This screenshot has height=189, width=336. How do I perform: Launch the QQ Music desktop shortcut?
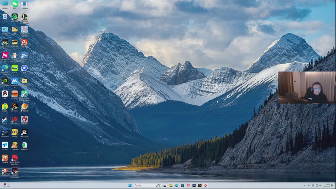click(5, 108)
